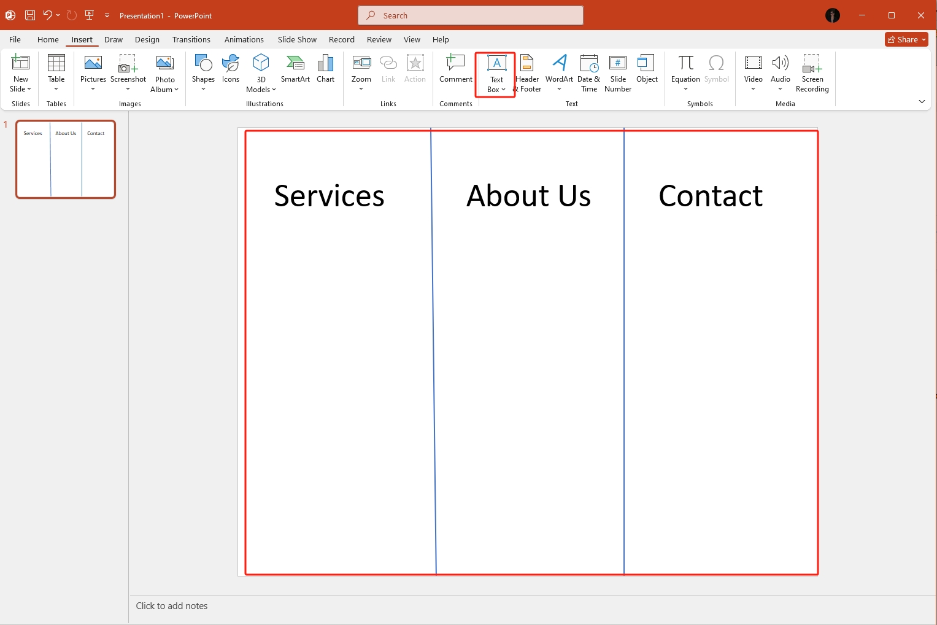Image resolution: width=937 pixels, height=625 pixels.
Task: Insert WordArt text
Action: pyautogui.click(x=559, y=72)
